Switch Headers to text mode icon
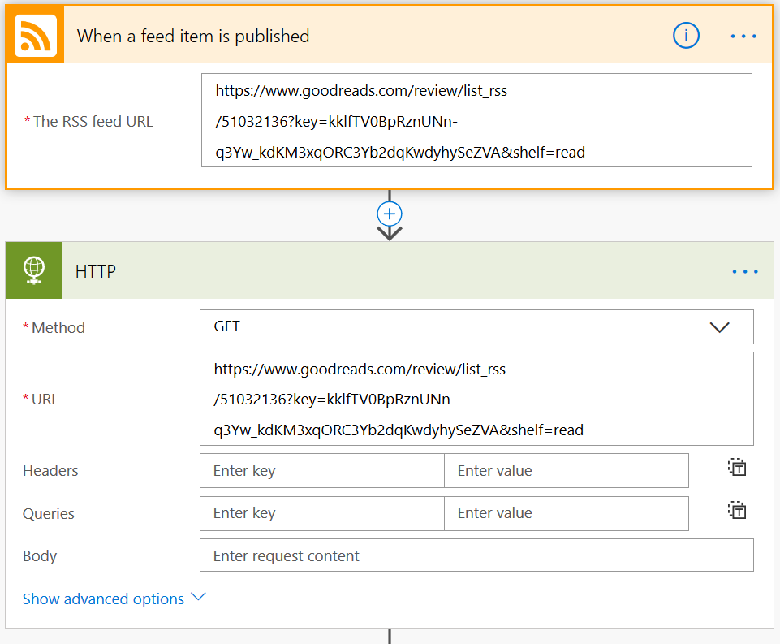 pyautogui.click(x=737, y=467)
